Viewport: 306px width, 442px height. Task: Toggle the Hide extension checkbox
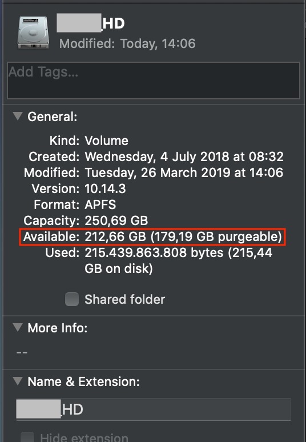click(27, 436)
